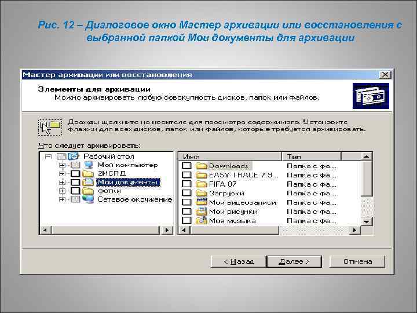Sort list by Имя column header
The height and width of the screenshot is (313, 417).
(230, 156)
